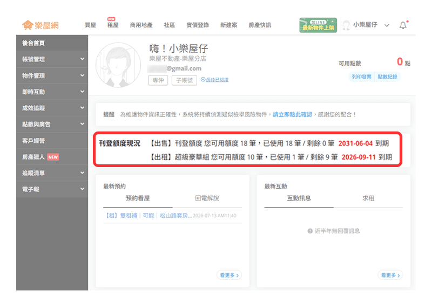Expand 成效追蹤 sidebar section
This screenshot has width=432, height=305.
[x=52, y=108]
